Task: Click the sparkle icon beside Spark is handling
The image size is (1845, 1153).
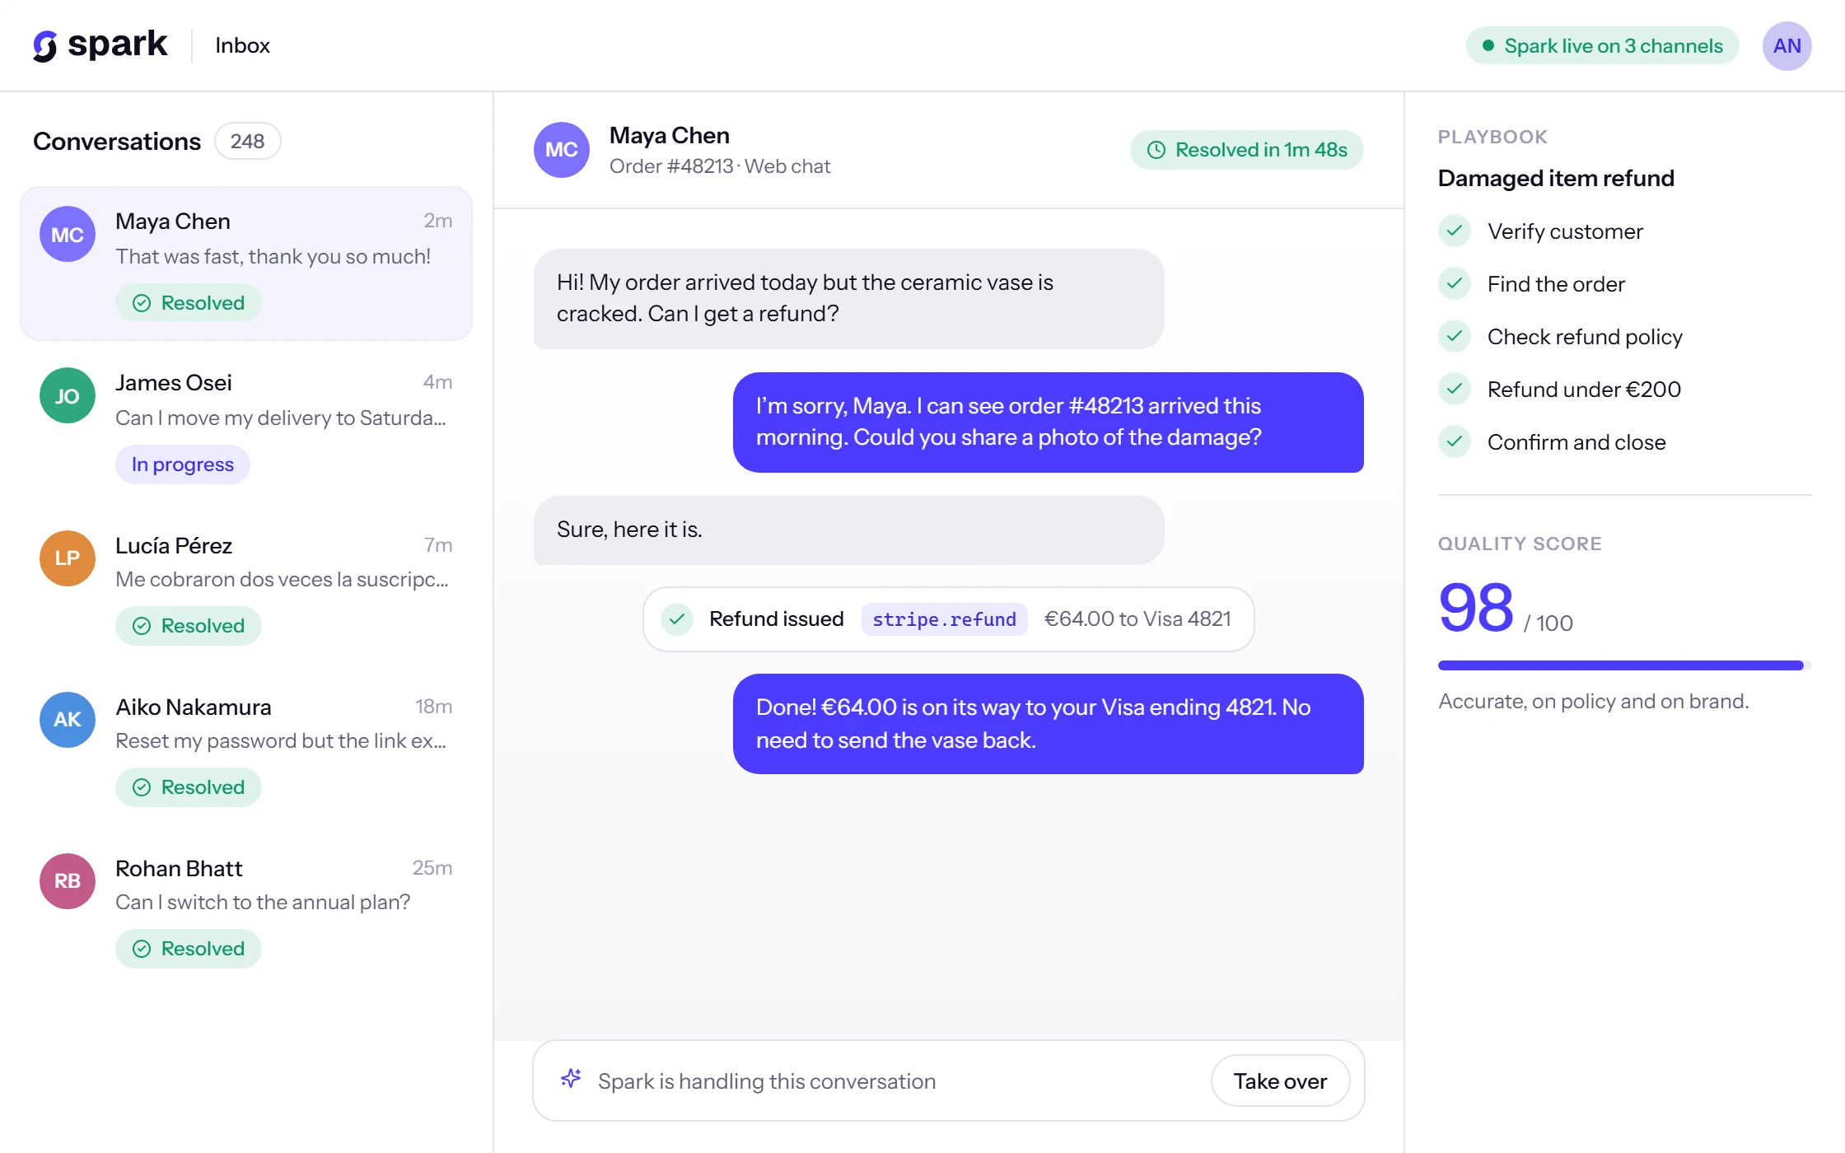Action: 571,1079
